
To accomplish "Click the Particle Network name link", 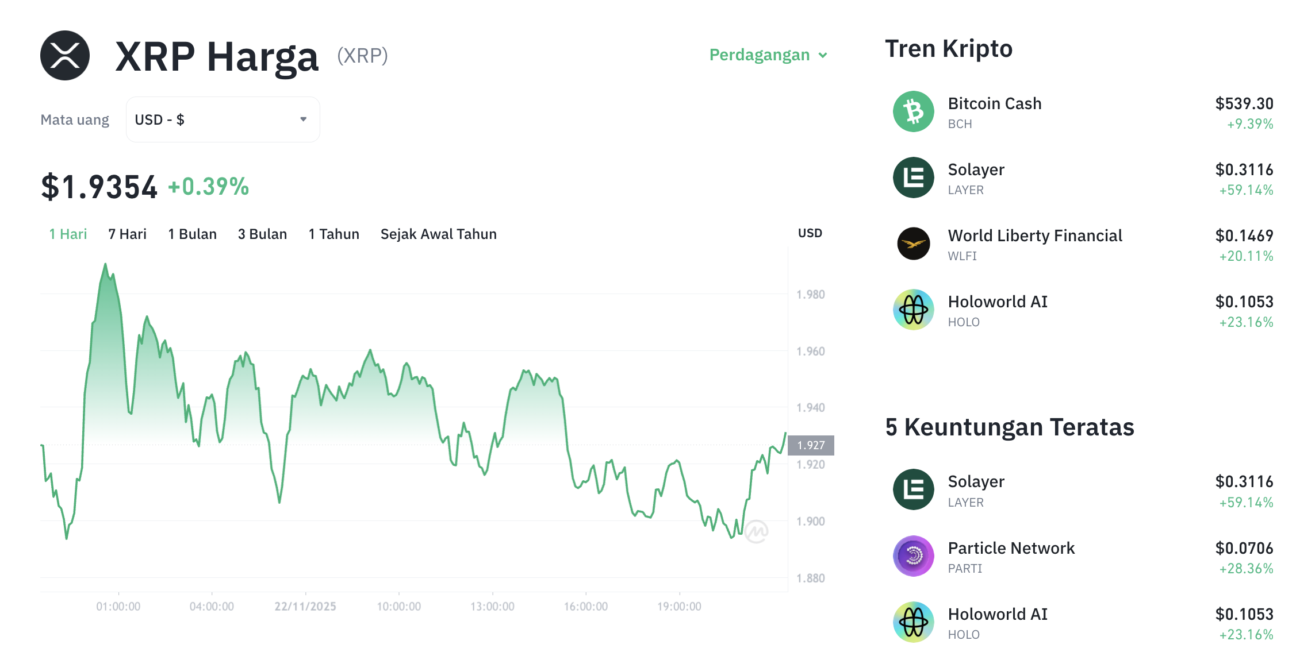I will pos(1011,547).
